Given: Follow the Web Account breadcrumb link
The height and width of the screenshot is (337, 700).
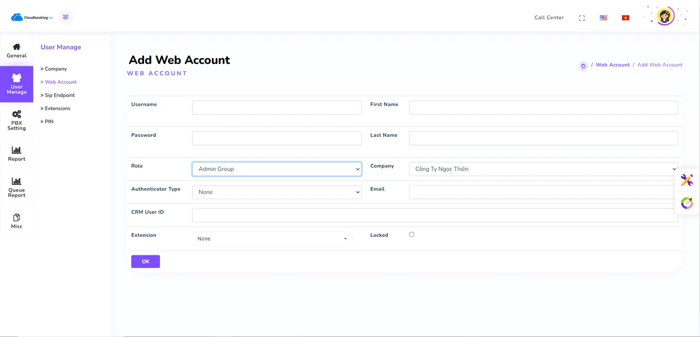Looking at the screenshot, I should click(612, 65).
